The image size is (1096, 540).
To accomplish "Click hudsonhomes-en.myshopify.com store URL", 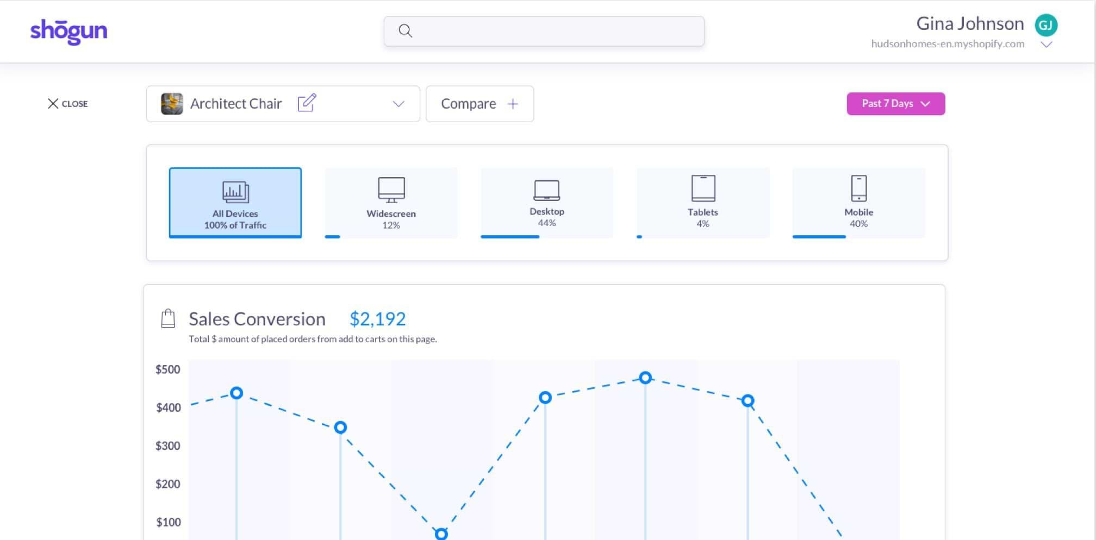I will [x=948, y=44].
